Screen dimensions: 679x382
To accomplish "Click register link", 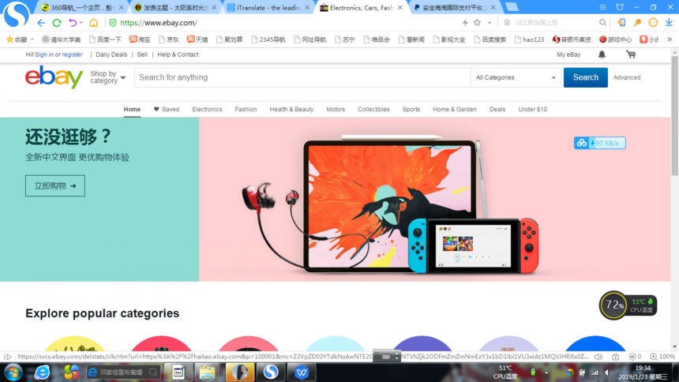I will [x=73, y=54].
